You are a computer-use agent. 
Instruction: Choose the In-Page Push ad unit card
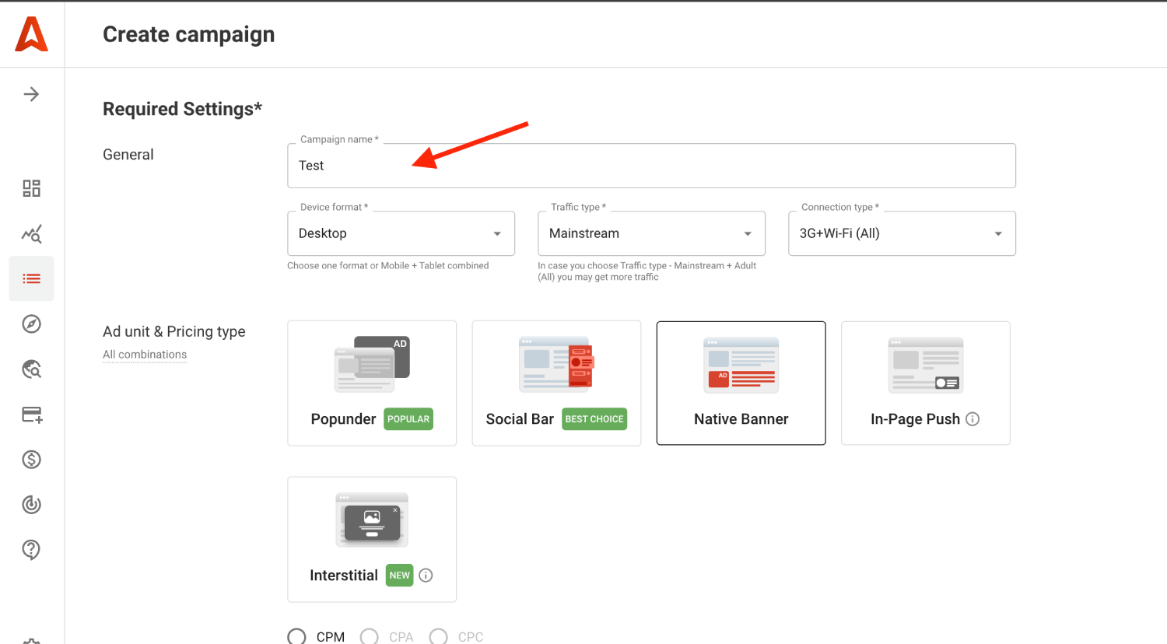click(926, 383)
